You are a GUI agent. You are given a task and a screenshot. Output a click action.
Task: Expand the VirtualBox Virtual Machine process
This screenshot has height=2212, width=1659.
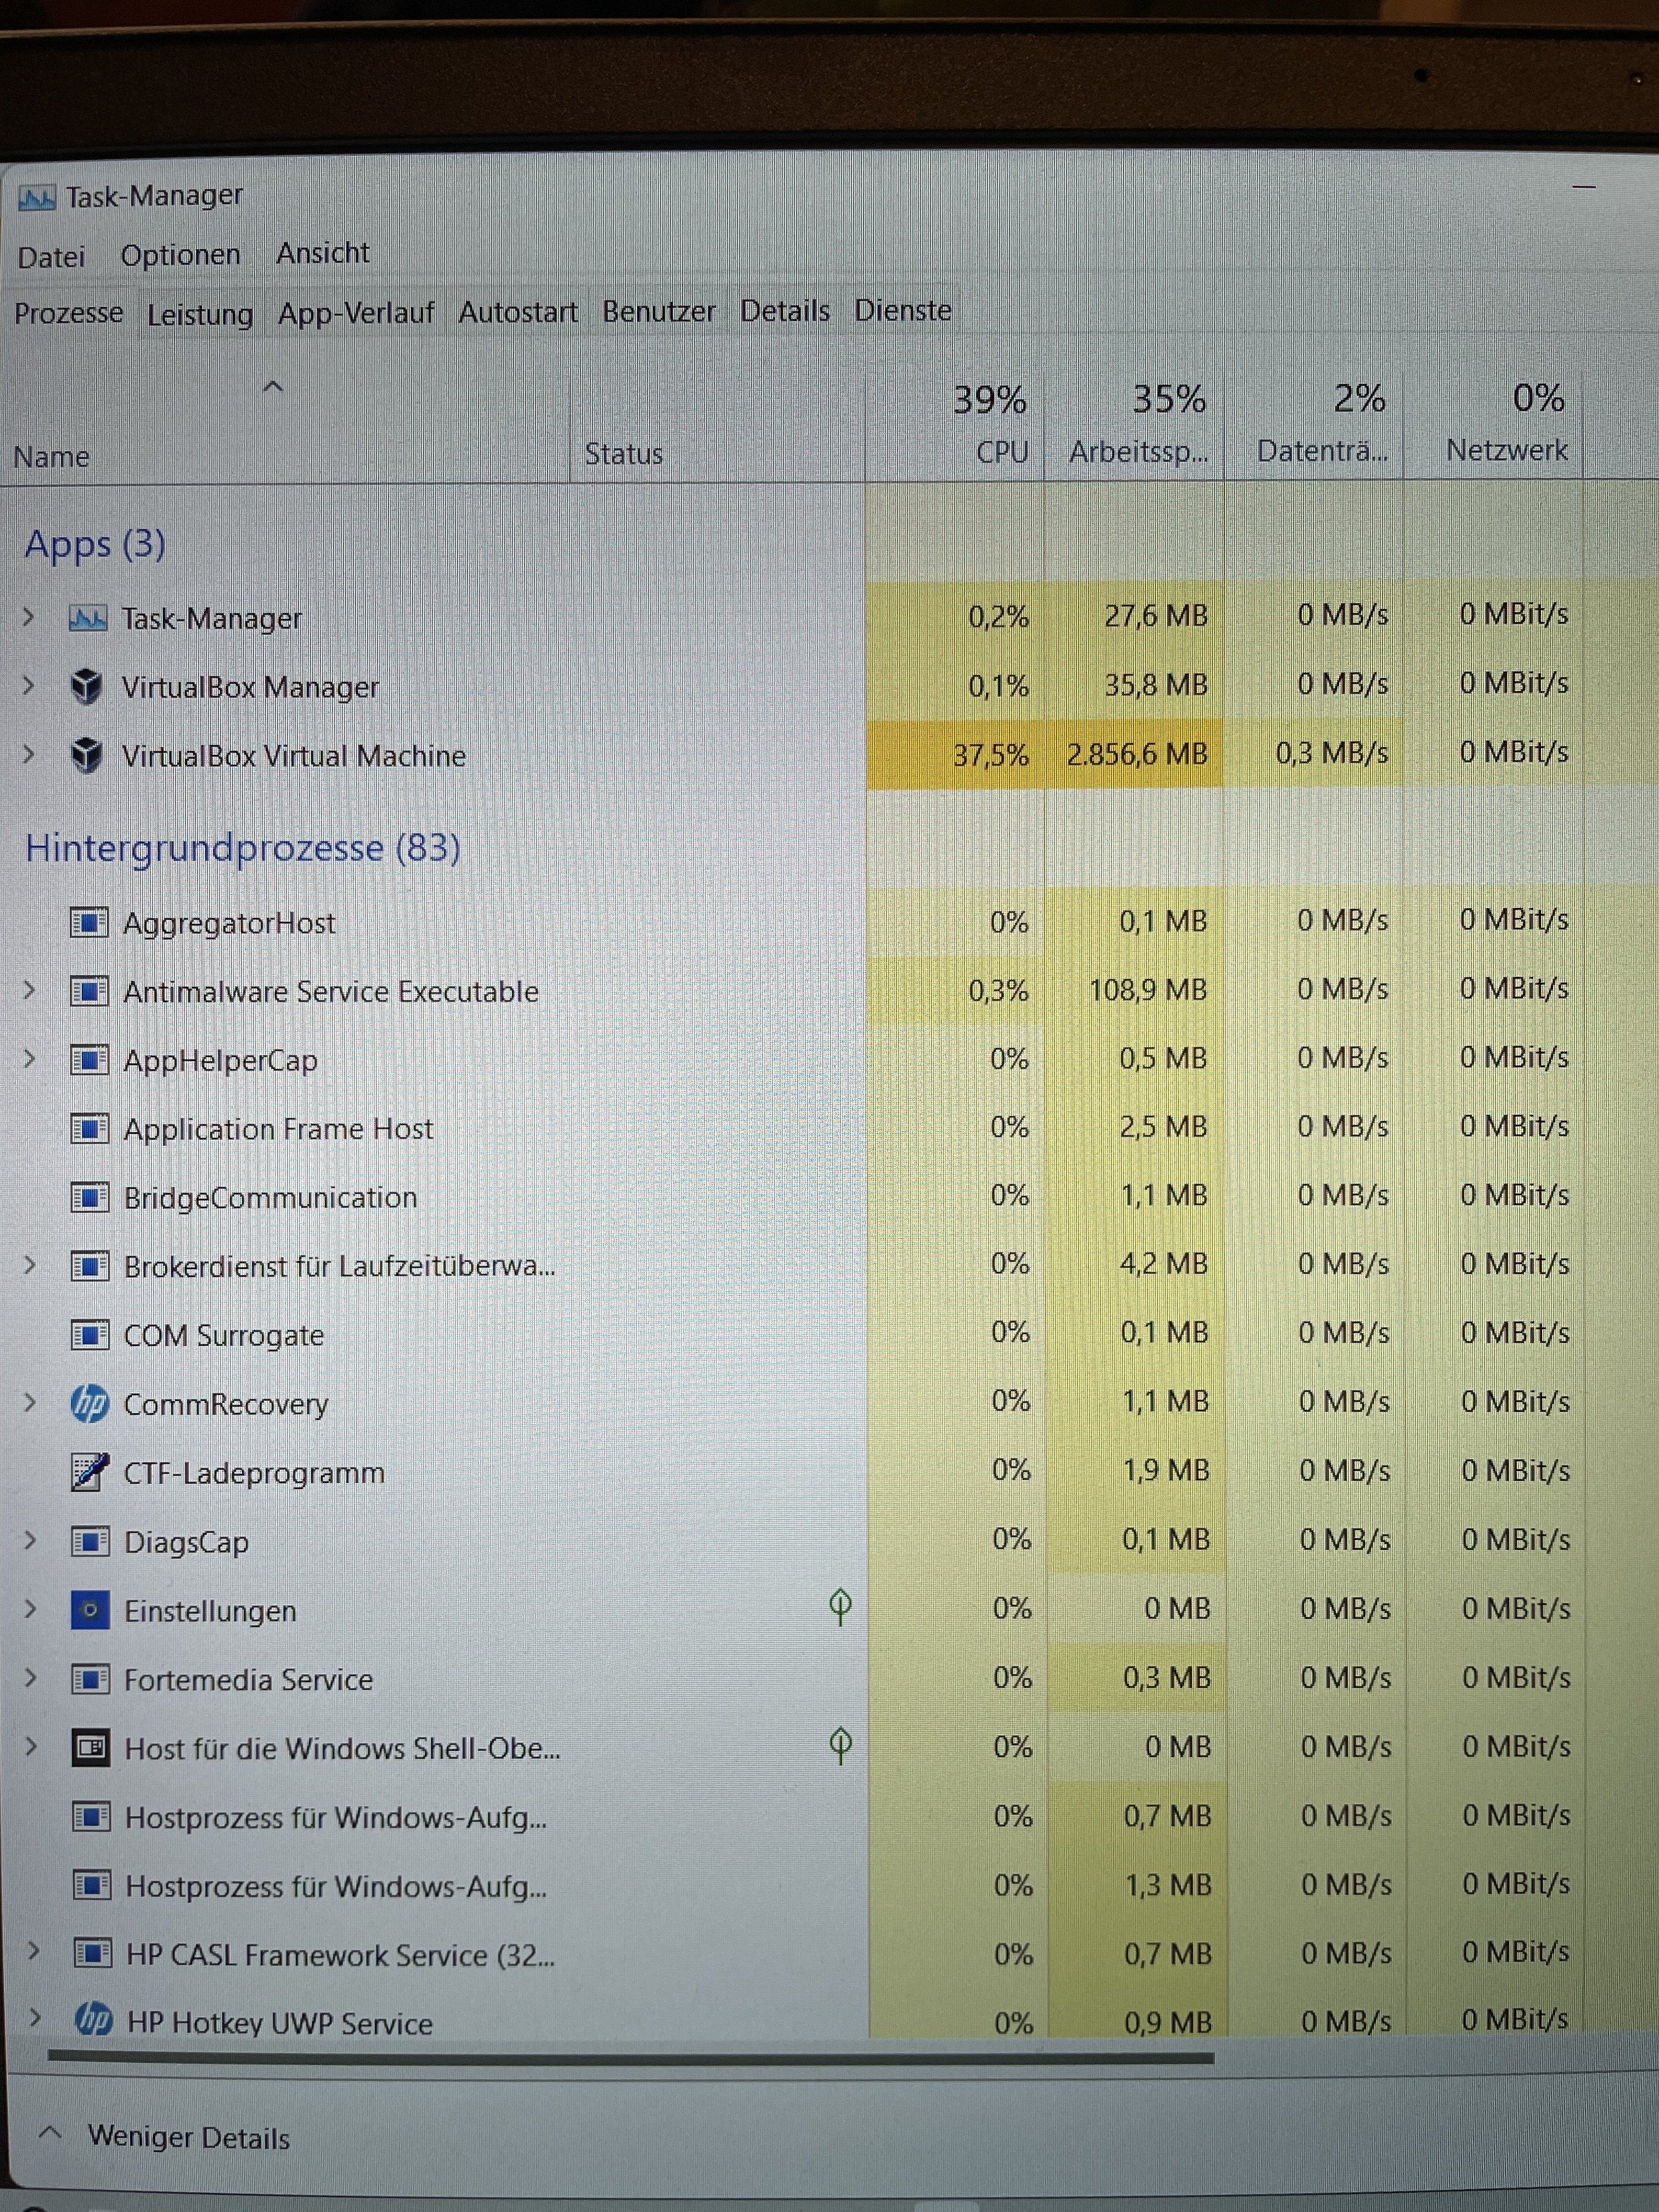(29, 755)
